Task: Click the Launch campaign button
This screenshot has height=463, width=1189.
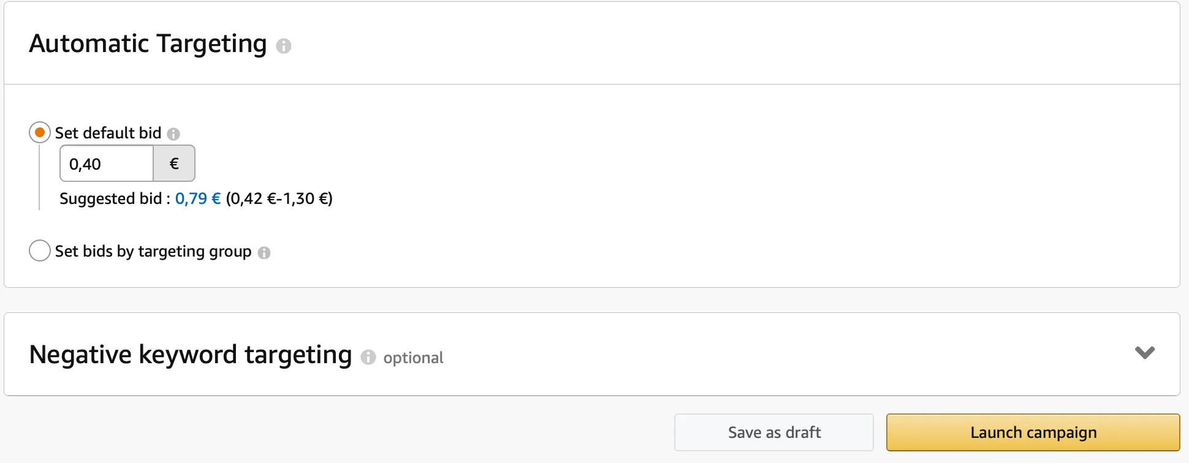Action: (x=1033, y=432)
